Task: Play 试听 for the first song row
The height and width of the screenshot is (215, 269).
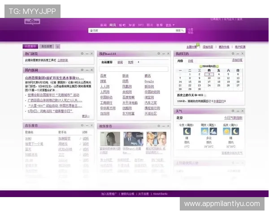Action: (86, 138)
